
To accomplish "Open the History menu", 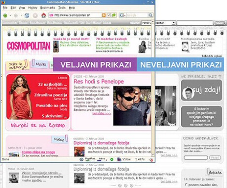I will tap(33, 8).
